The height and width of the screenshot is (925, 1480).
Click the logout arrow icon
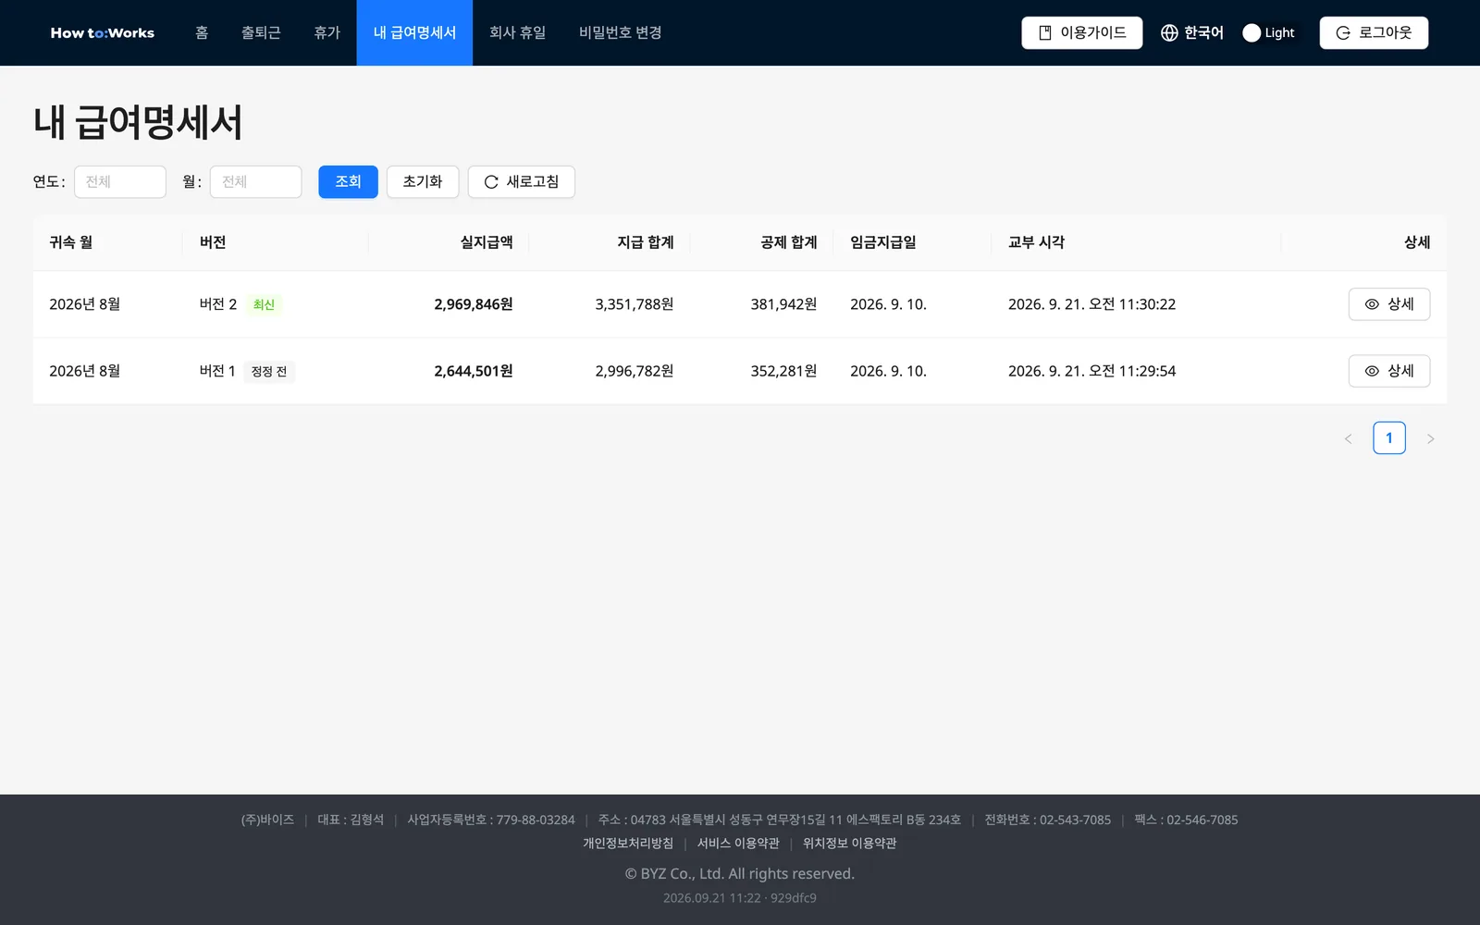pyautogui.click(x=1343, y=32)
